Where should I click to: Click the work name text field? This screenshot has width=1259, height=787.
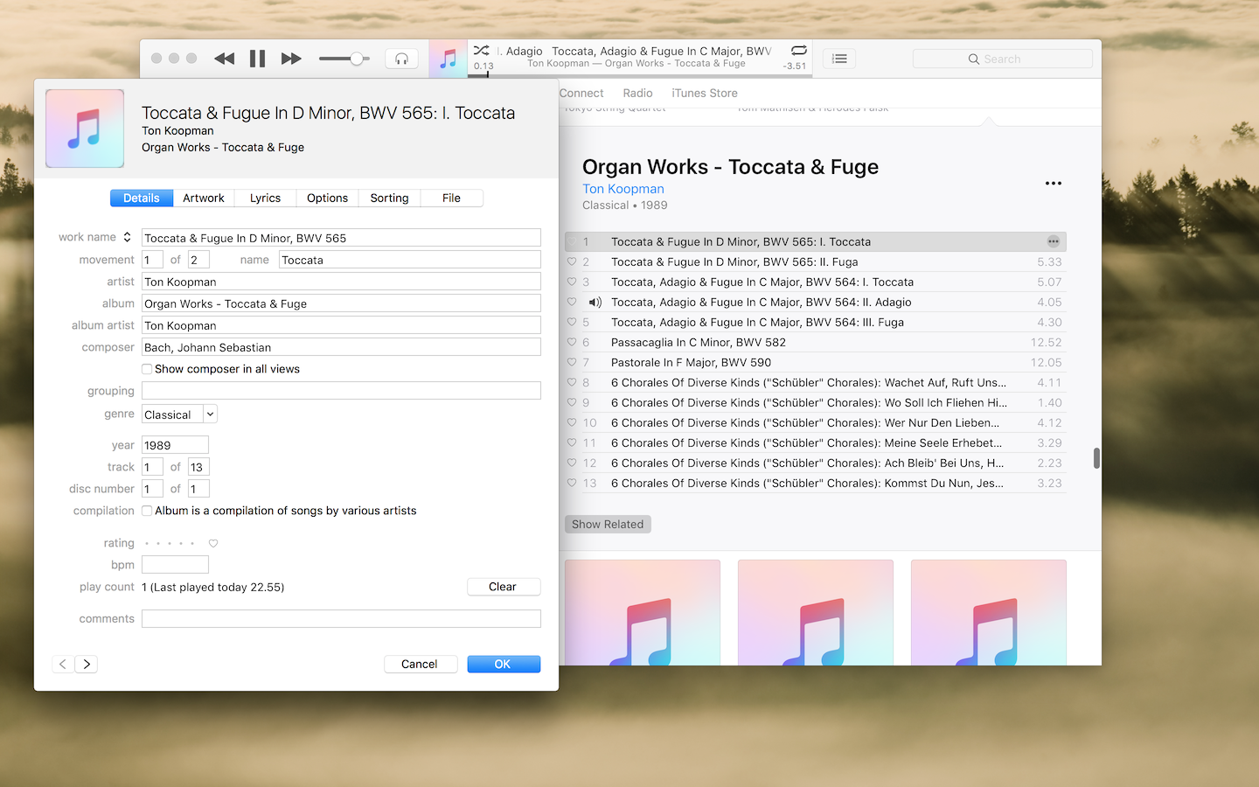341,238
